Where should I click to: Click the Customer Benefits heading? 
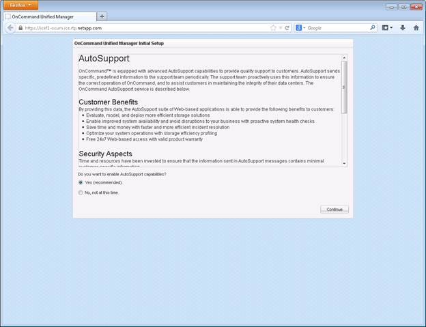[x=108, y=102]
